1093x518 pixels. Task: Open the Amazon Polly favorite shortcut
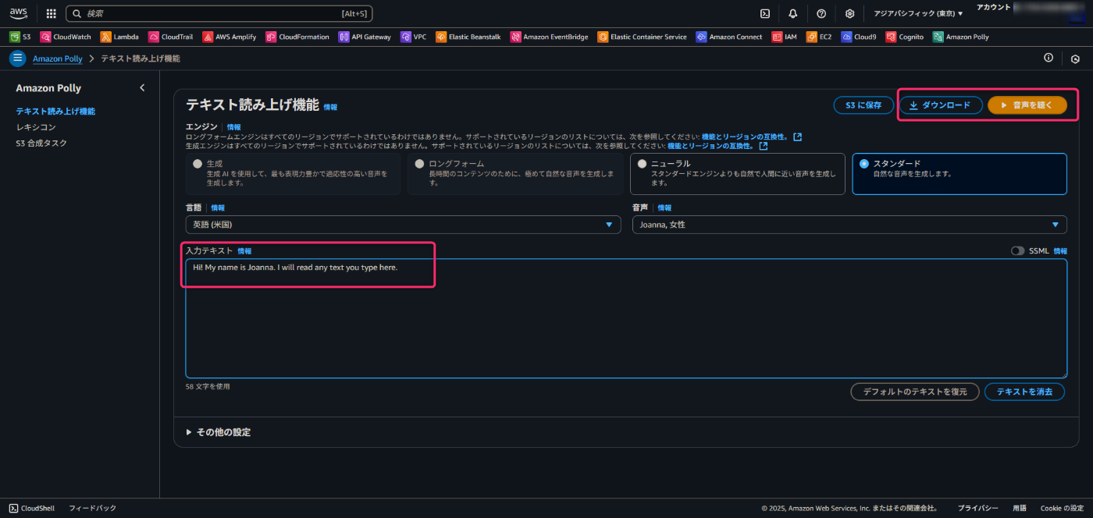coord(961,37)
